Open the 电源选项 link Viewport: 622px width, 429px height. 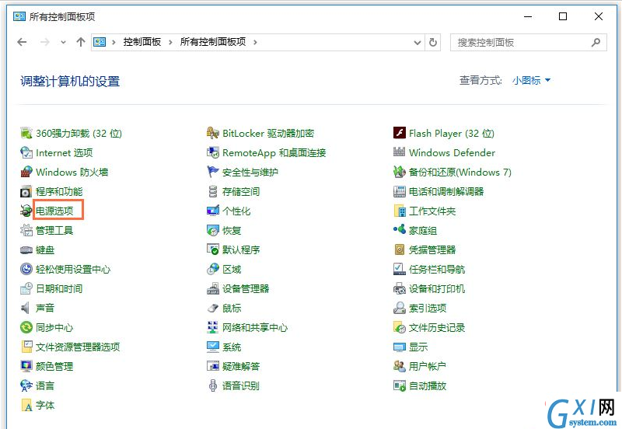[x=54, y=211]
